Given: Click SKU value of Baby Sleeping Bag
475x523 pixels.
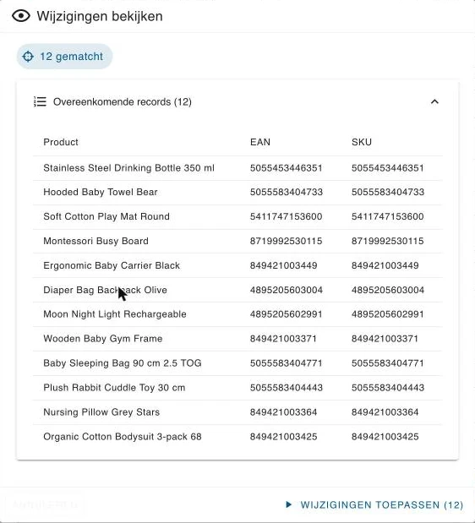Looking at the screenshot, I should [x=388, y=363].
